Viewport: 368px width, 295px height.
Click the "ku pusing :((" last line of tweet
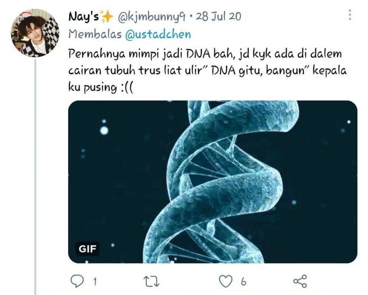(x=101, y=88)
